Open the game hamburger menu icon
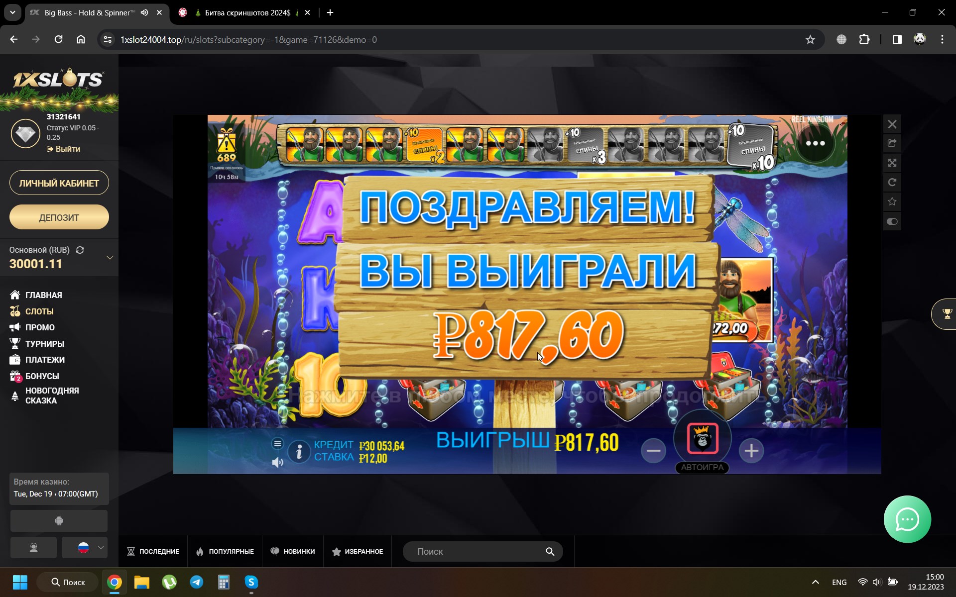The height and width of the screenshot is (597, 956). tap(277, 443)
